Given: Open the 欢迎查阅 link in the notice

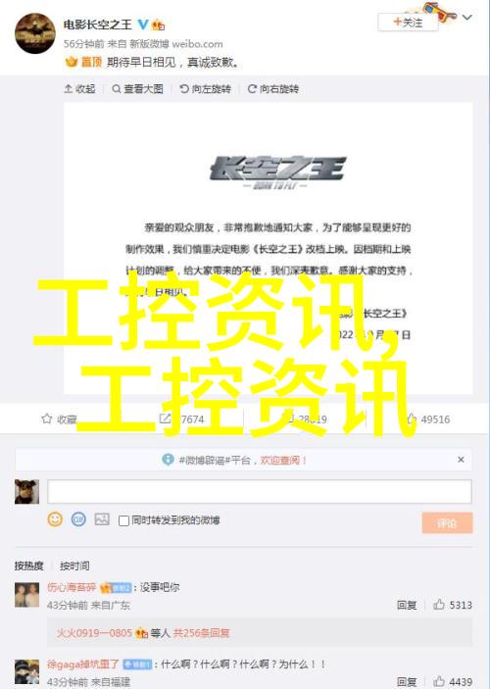Looking at the screenshot, I should coord(283,460).
